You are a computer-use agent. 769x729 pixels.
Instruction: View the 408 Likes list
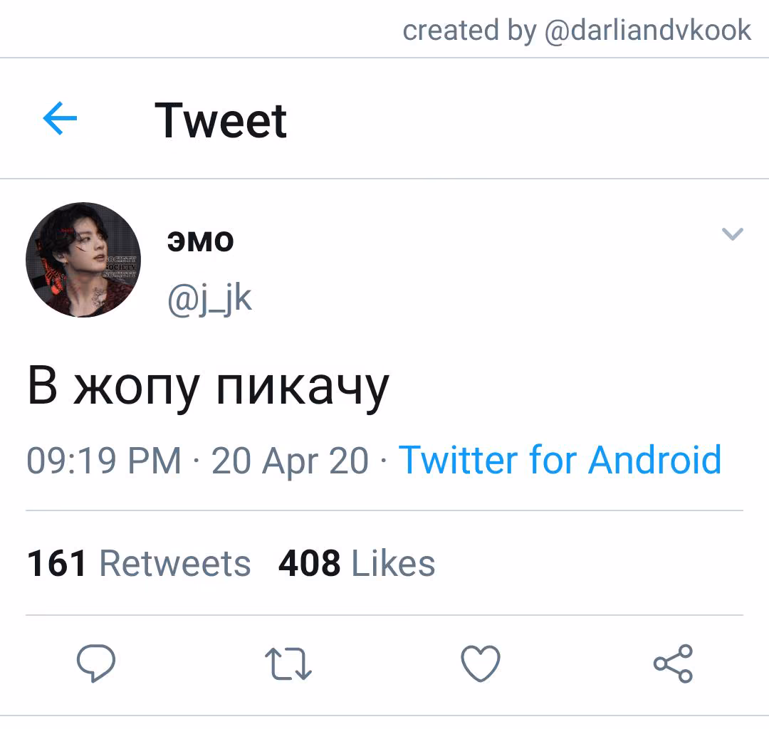(x=357, y=563)
